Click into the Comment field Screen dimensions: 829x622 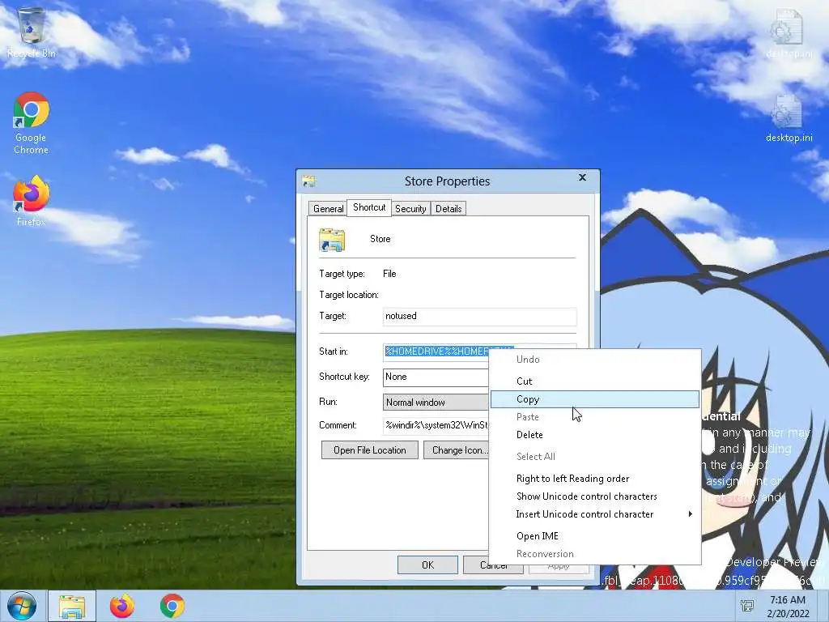click(436, 425)
